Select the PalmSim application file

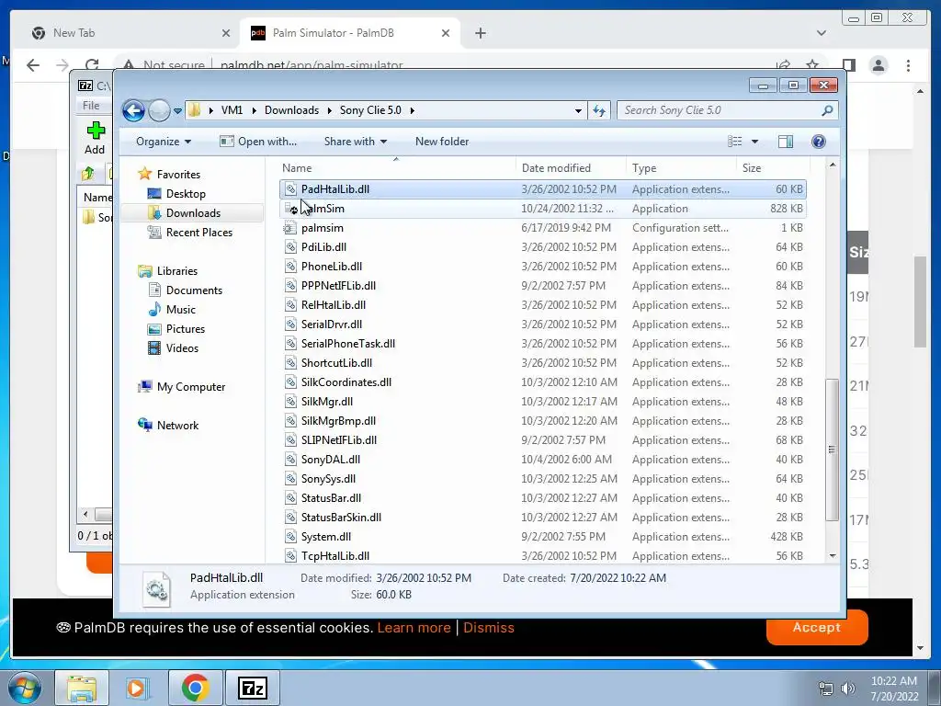(x=543, y=209)
